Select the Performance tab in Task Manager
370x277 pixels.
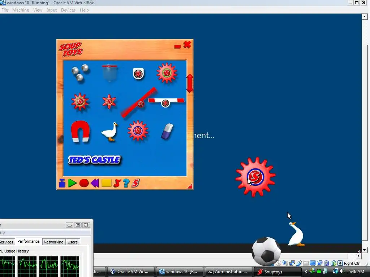28,241
